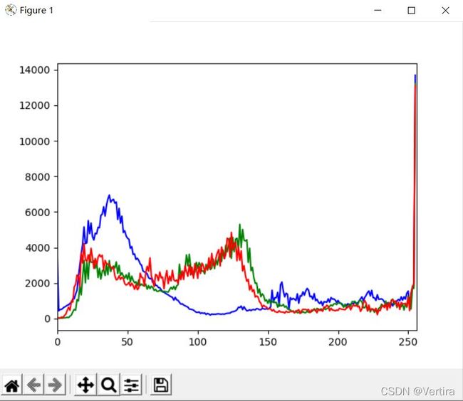
Task: Click the 6000 y-axis label
Action: [37, 213]
